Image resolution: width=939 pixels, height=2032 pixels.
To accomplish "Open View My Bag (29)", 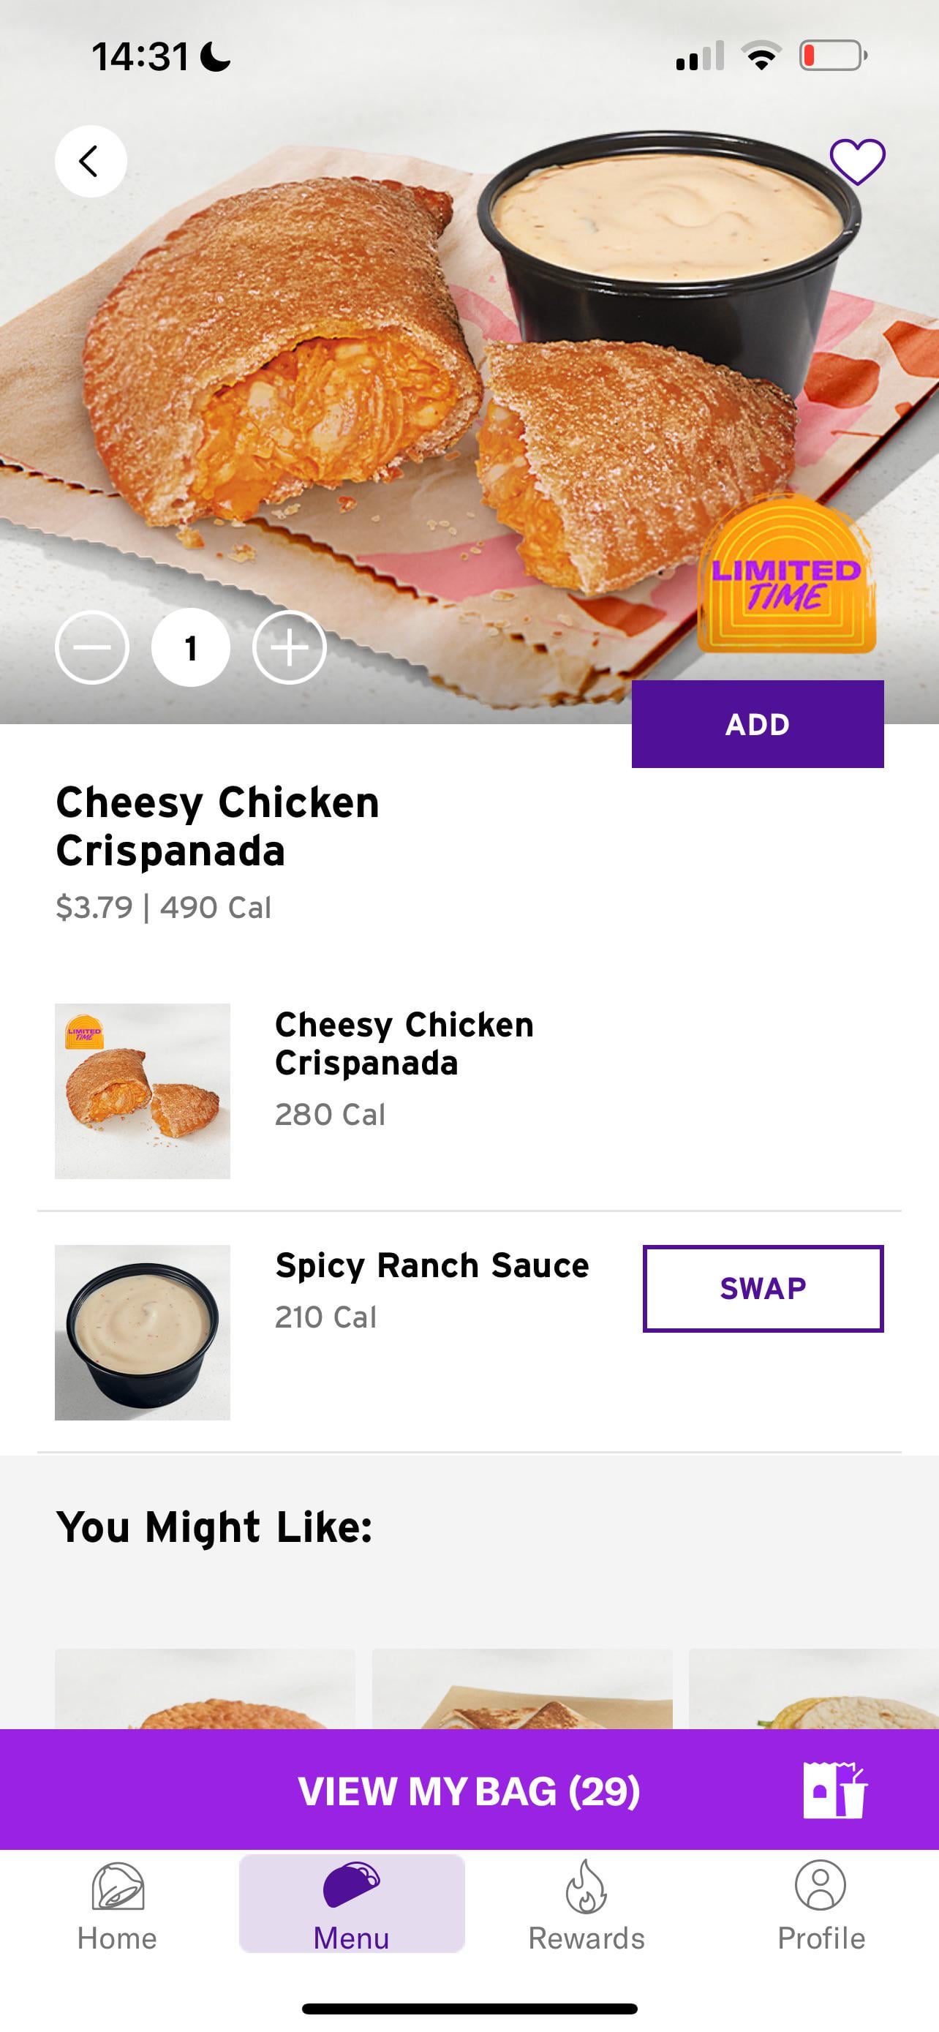I will (468, 1791).
